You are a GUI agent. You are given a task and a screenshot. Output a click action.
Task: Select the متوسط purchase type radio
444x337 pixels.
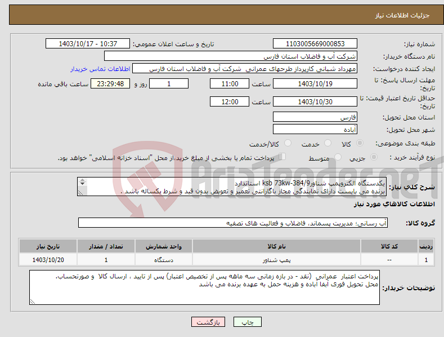pyautogui.click(x=338, y=157)
